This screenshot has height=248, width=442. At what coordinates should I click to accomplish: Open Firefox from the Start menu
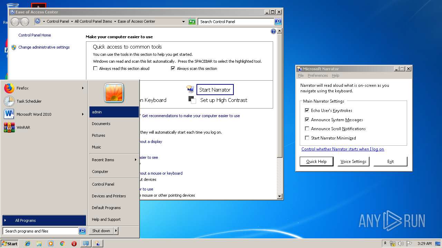[x=44, y=88]
